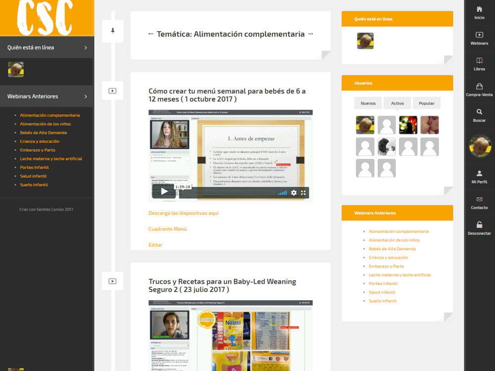Open video settings gear icon
The image size is (495, 371).
[x=294, y=193]
